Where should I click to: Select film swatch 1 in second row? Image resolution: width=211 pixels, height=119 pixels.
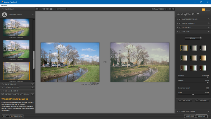184,58
